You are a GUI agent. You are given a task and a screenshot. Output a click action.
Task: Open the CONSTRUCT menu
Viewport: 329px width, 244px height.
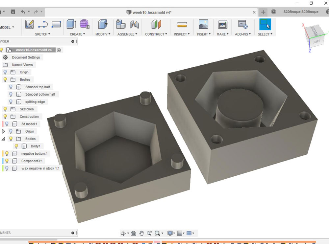156,34
